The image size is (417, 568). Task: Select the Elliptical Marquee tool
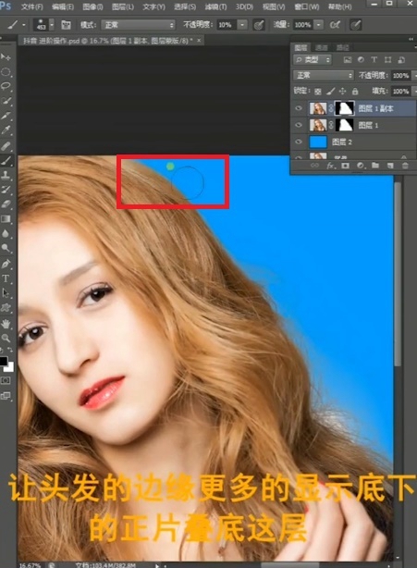click(6, 72)
